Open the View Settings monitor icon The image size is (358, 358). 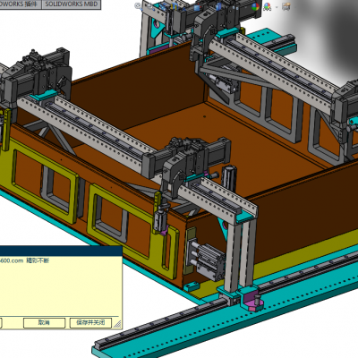point(286,6)
